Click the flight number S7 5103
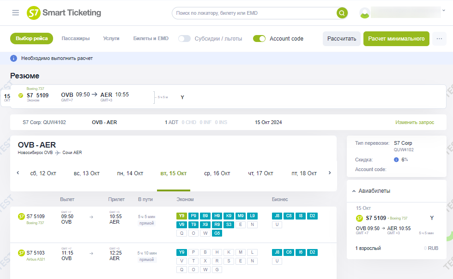 point(36,253)
